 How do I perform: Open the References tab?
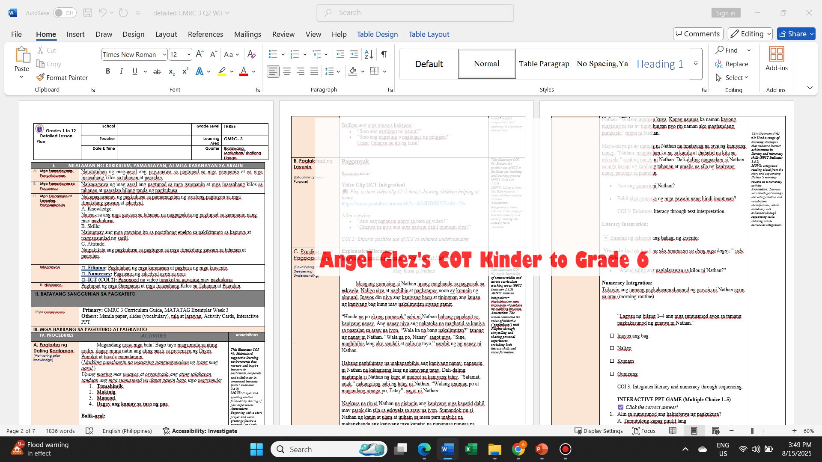coord(205,34)
